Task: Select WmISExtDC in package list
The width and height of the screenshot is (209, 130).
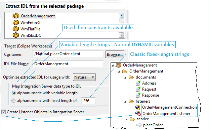Action: [x=31, y=35]
